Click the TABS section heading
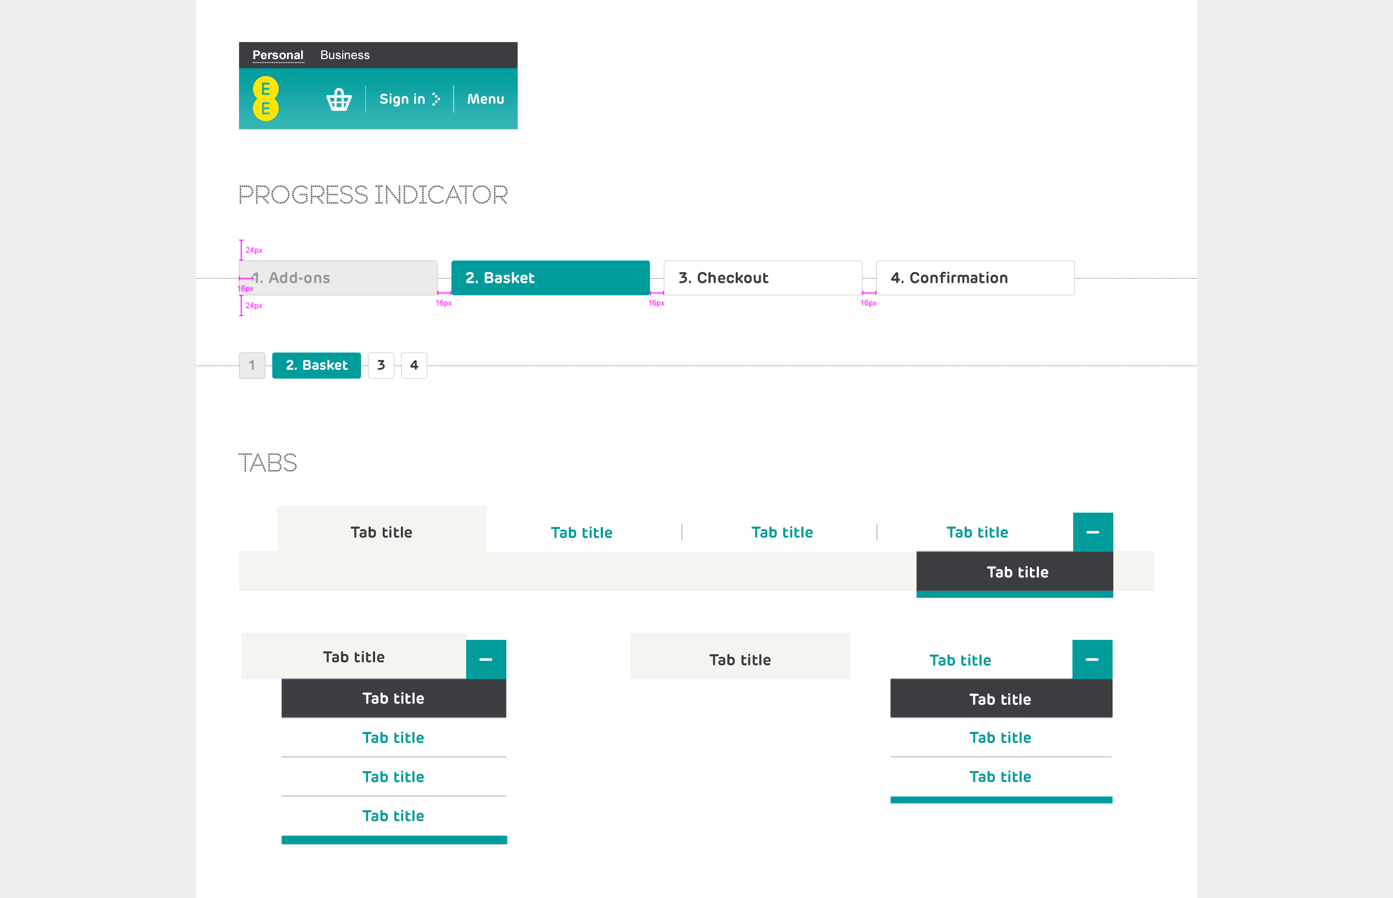The height and width of the screenshot is (898, 1393). pyautogui.click(x=268, y=462)
